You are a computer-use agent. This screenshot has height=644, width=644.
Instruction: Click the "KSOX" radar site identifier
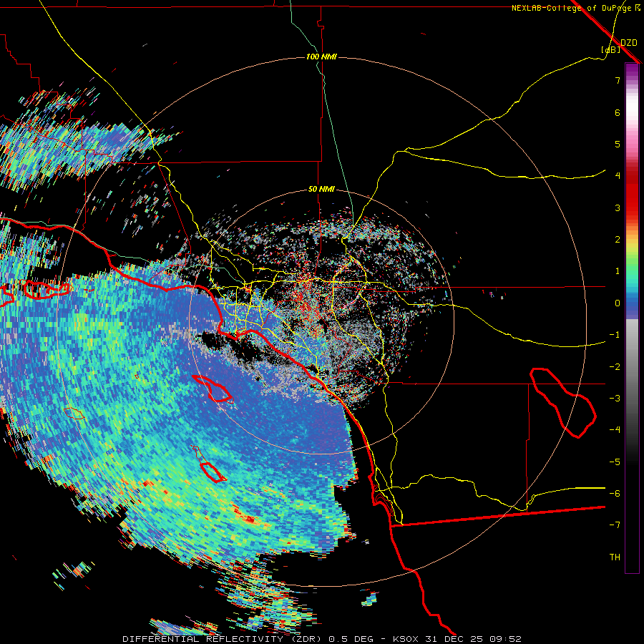pos(406,639)
